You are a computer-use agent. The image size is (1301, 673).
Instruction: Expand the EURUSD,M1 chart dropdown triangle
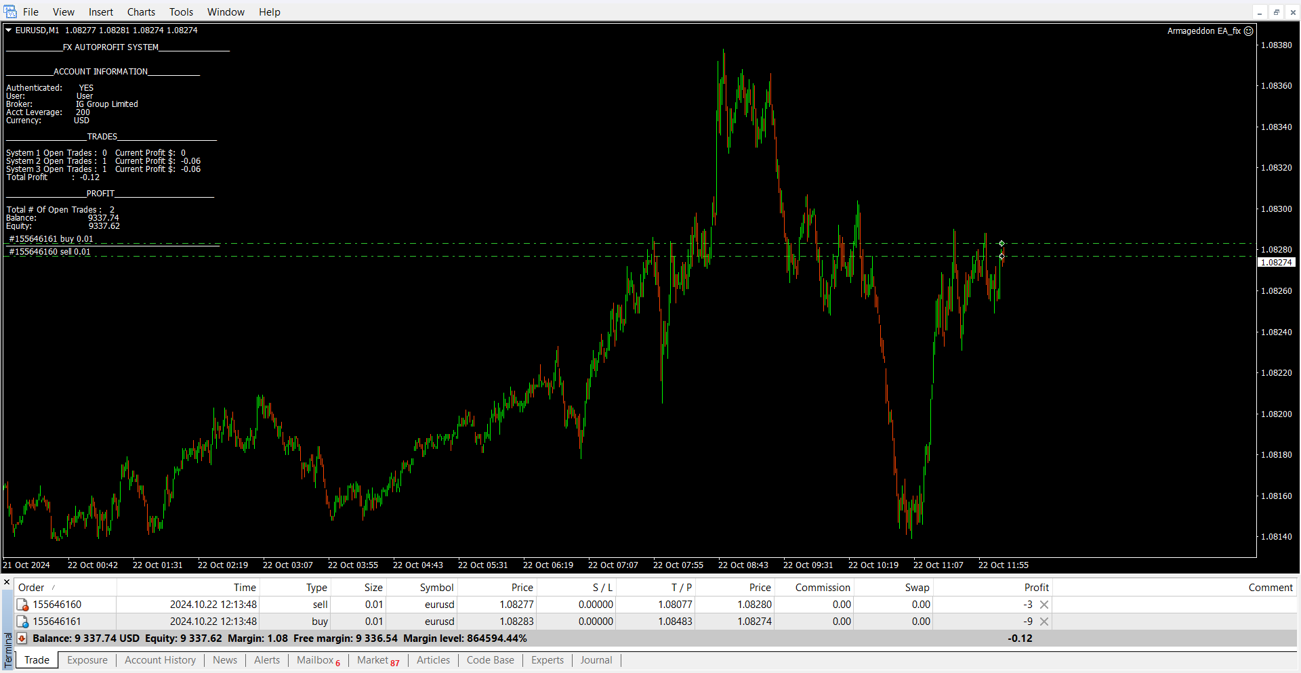[x=9, y=30]
